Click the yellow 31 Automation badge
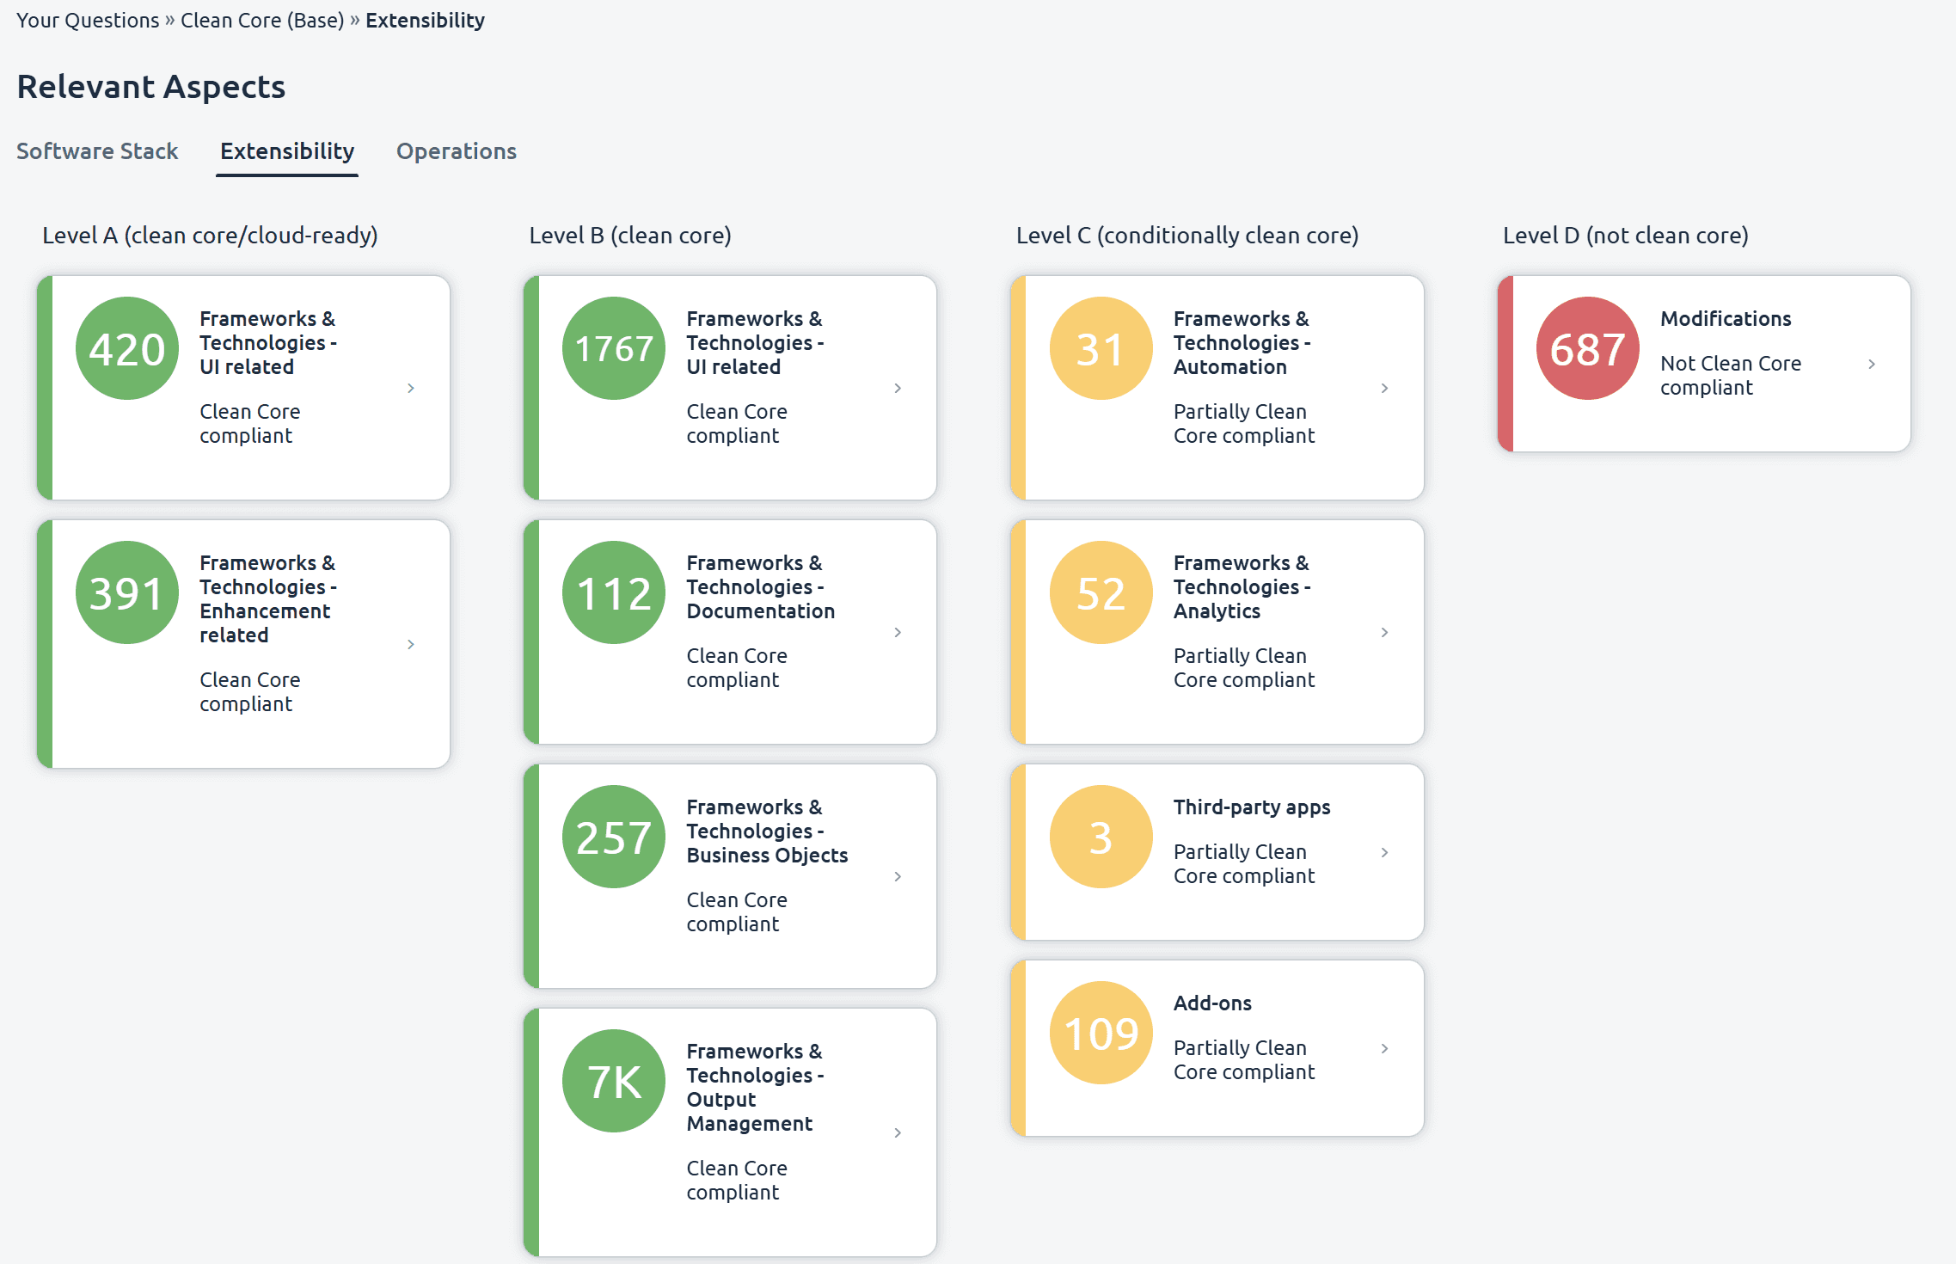The height and width of the screenshot is (1264, 1956). 1101,348
